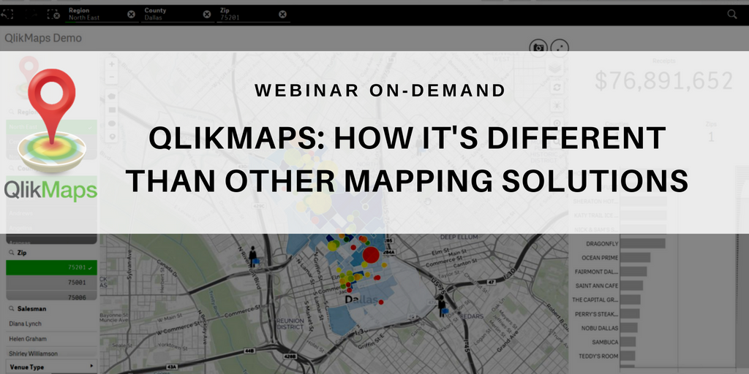Clear the Region North East selection

click(131, 15)
